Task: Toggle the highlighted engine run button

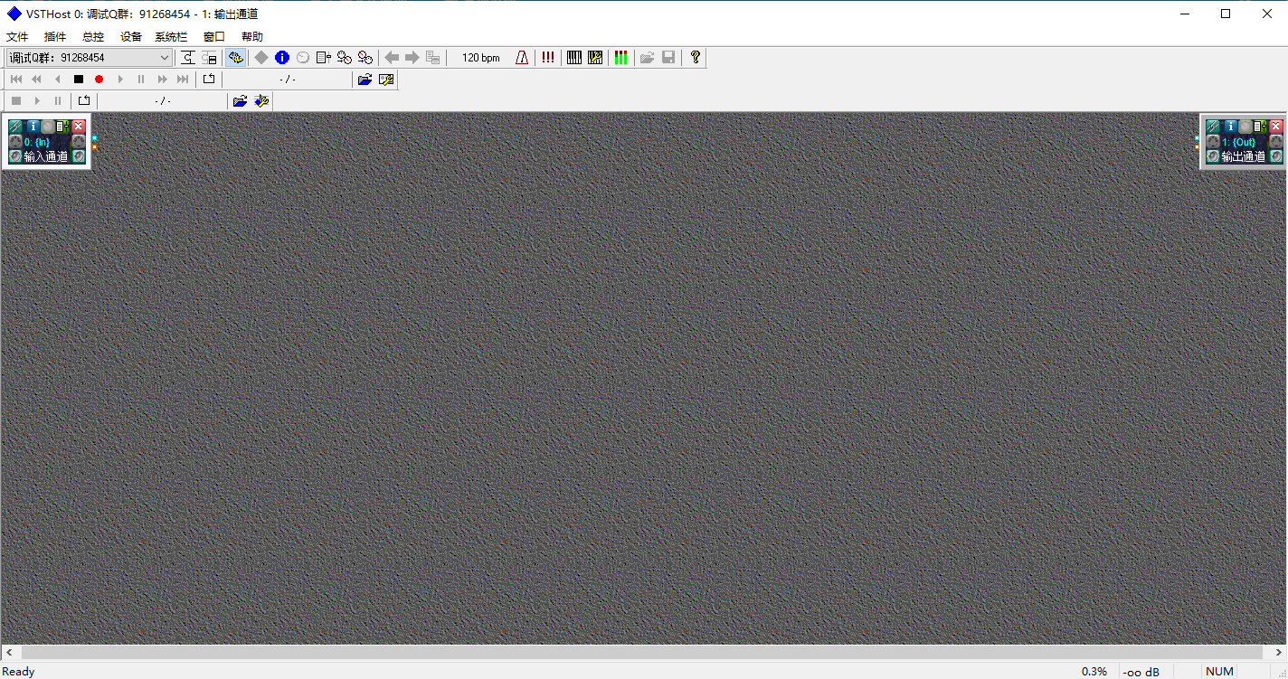Action: coord(235,58)
